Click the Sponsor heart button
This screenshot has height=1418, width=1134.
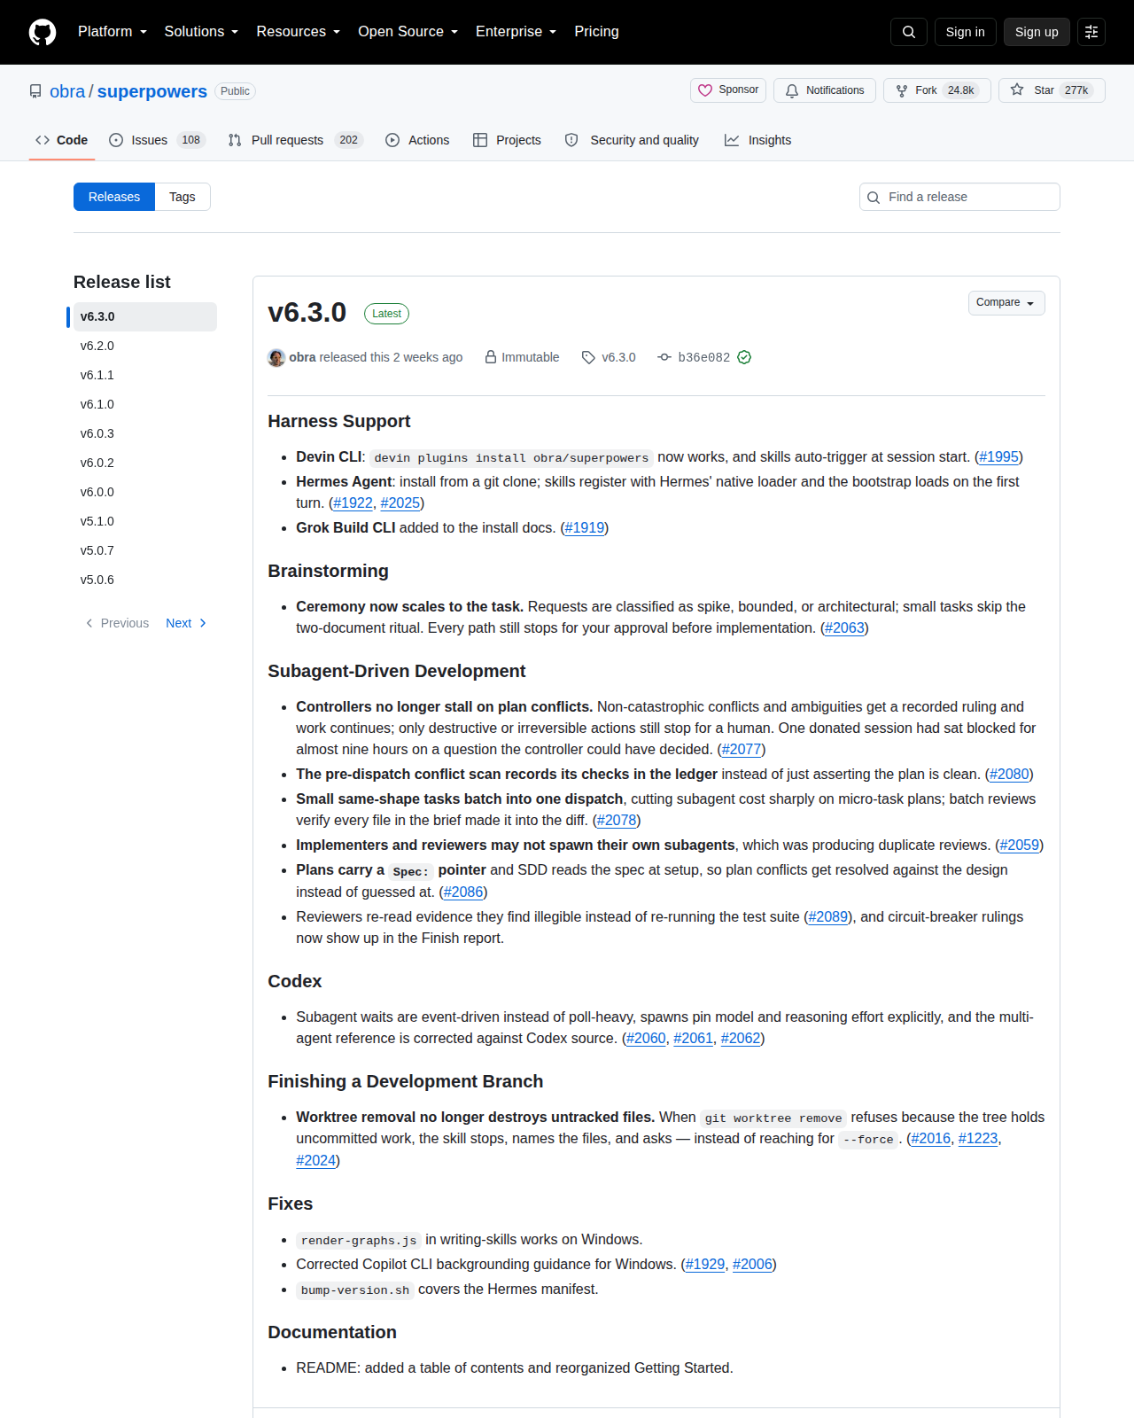[x=728, y=90]
